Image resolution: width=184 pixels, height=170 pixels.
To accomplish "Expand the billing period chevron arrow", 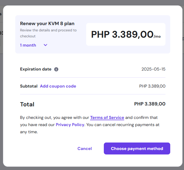I will coord(45,45).
